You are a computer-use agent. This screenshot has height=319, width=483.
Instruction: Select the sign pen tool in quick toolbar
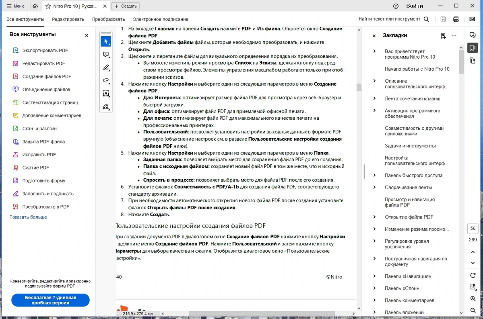(106, 106)
